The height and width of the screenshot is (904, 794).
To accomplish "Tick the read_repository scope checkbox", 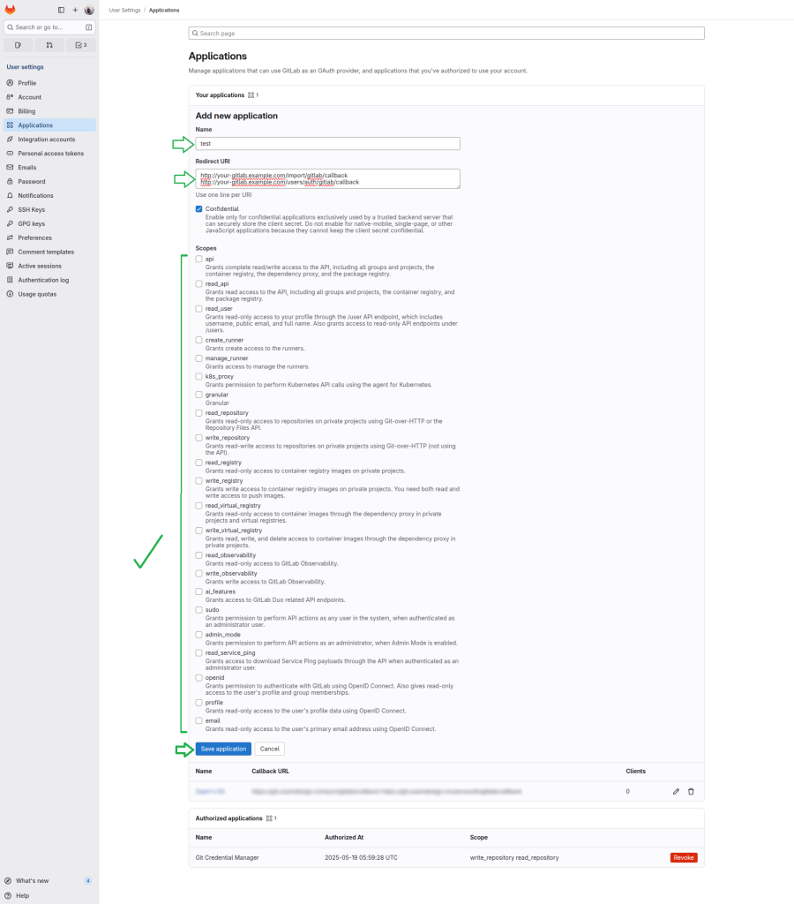I will click(199, 413).
